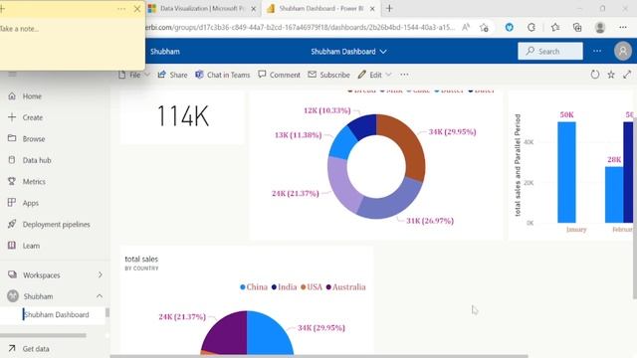Click the India legend swatch

pos(274,287)
